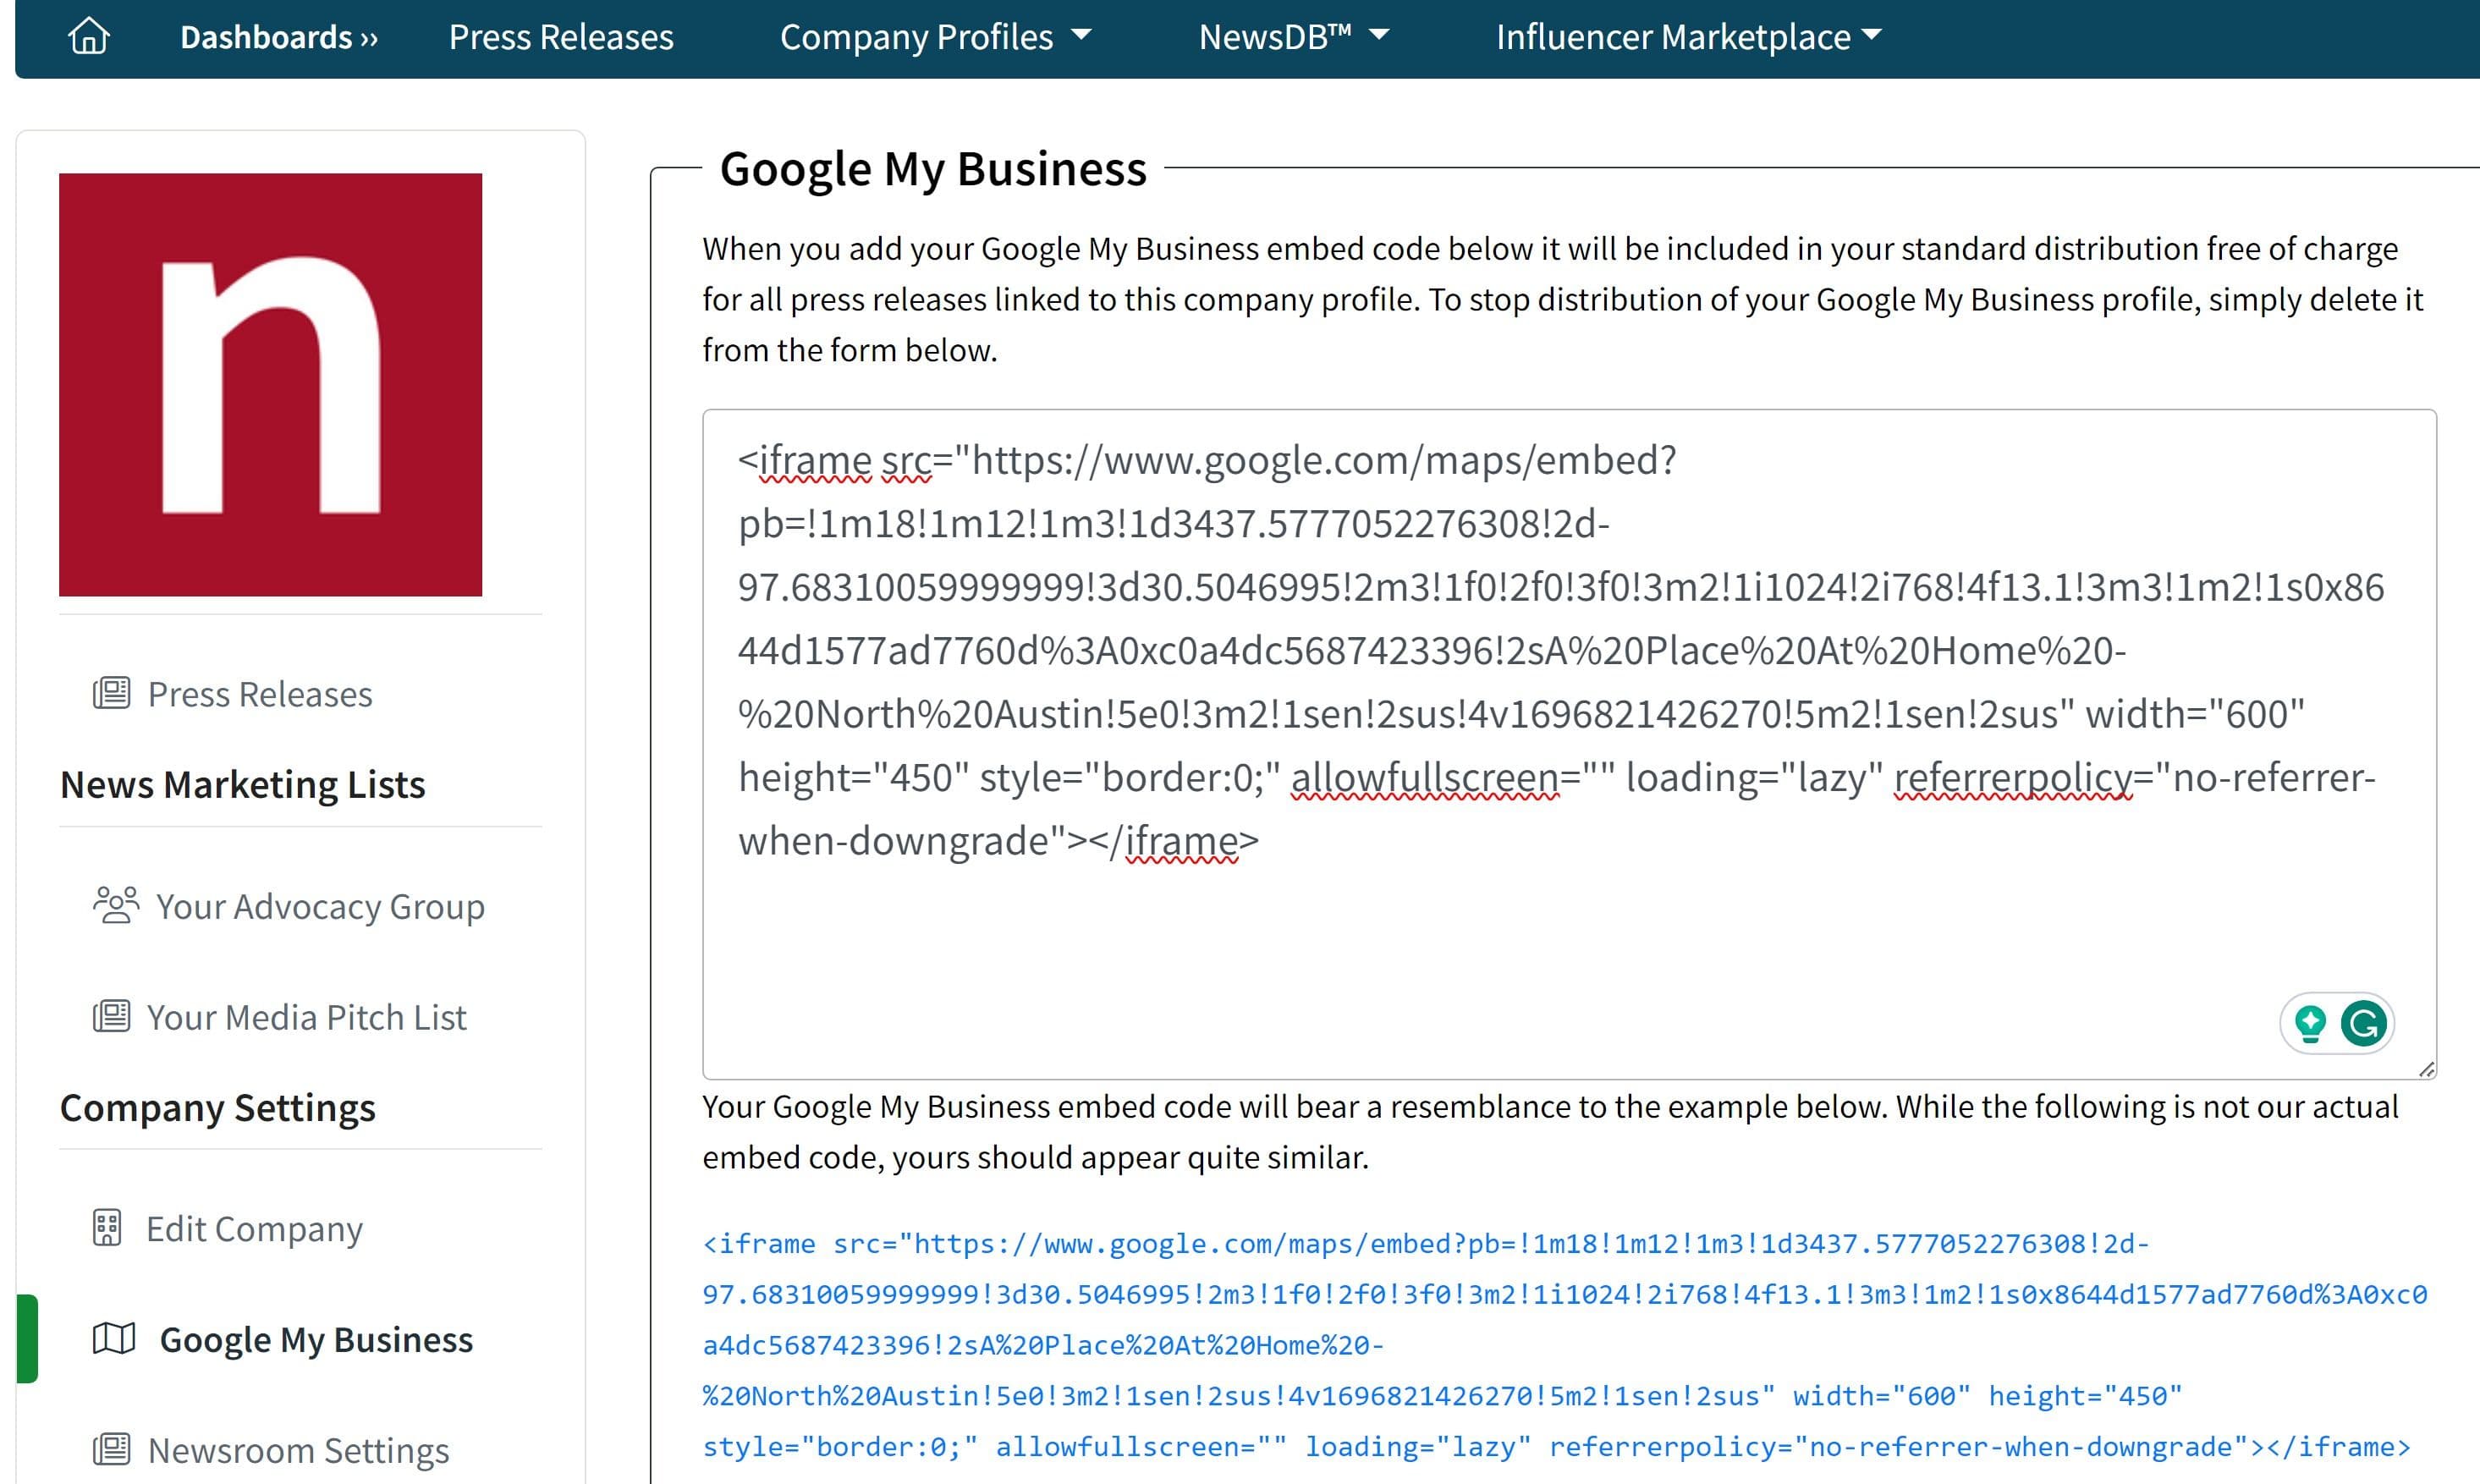The height and width of the screenshot is (1484, 2480).
Task: Expand the Company Profiles dropdown
Action: click(x=934, y=37)
